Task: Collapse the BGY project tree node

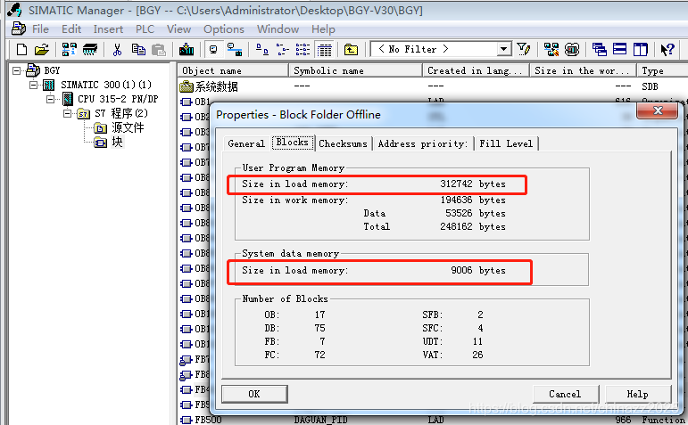Action: pyautogui.click(x=17, y=70)
